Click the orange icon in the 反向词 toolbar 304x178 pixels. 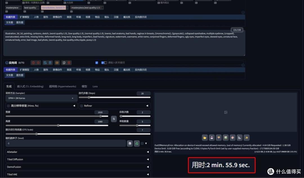coord(57,63)
